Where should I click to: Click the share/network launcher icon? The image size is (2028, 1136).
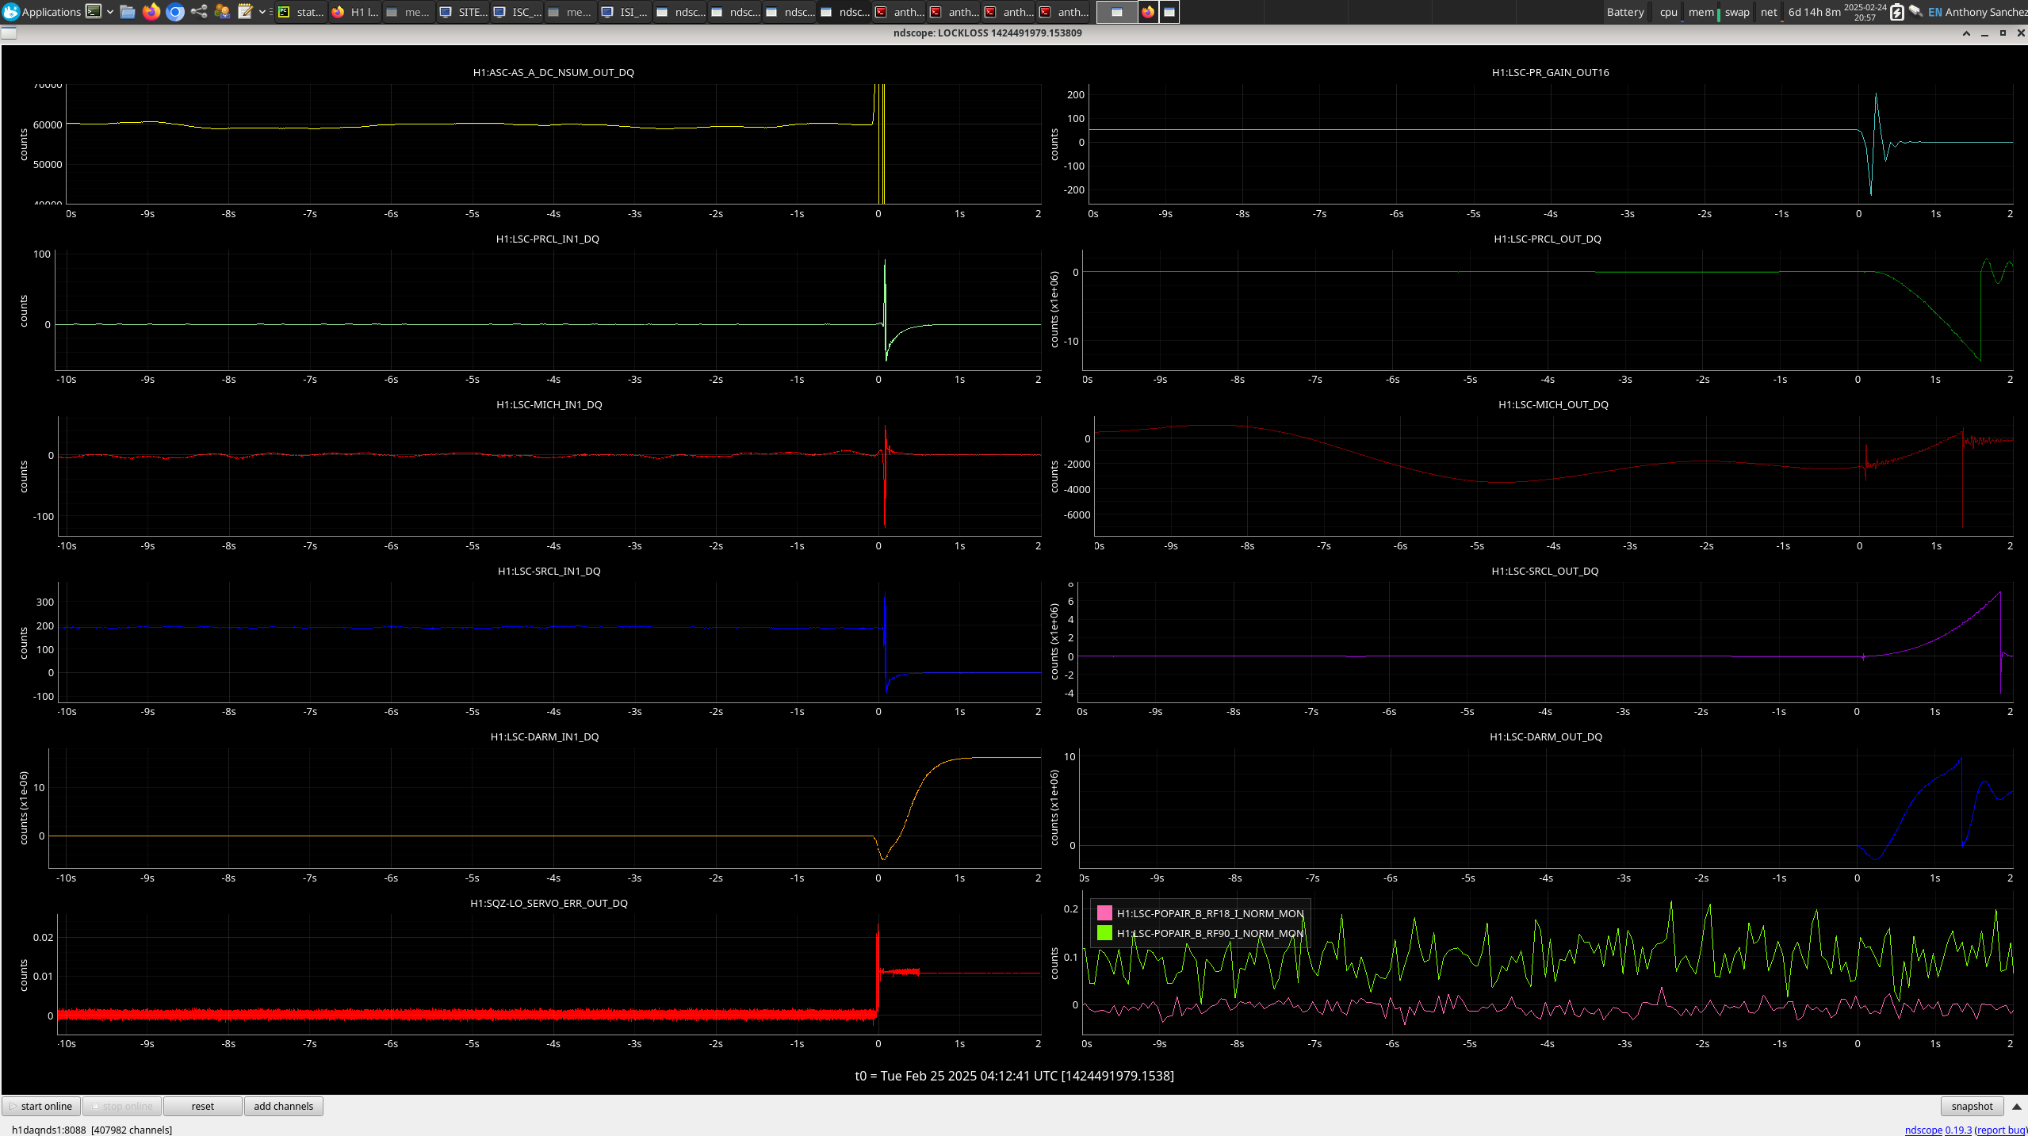[x=199, y=12]
